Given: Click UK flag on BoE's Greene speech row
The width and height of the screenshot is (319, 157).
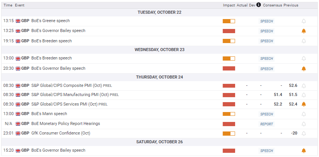Looking at the screenshot, I should [x=18, y=21].
